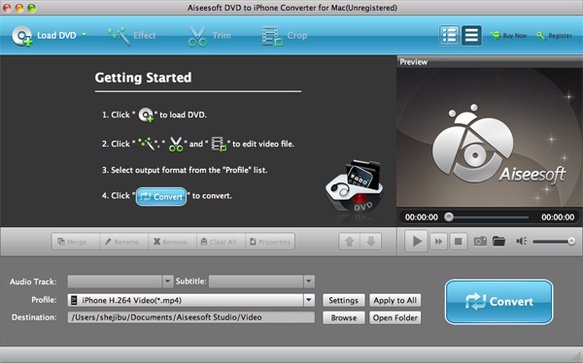Adjust the volume slider knob
Screen dimensions: 583x363
(571, 242)
